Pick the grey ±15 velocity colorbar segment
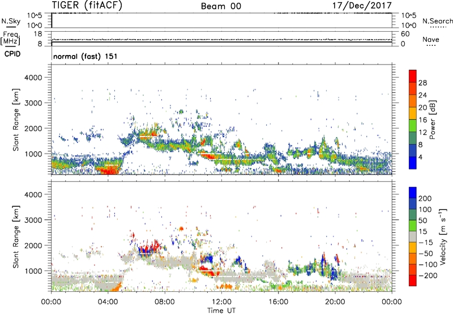 point(413,236)
